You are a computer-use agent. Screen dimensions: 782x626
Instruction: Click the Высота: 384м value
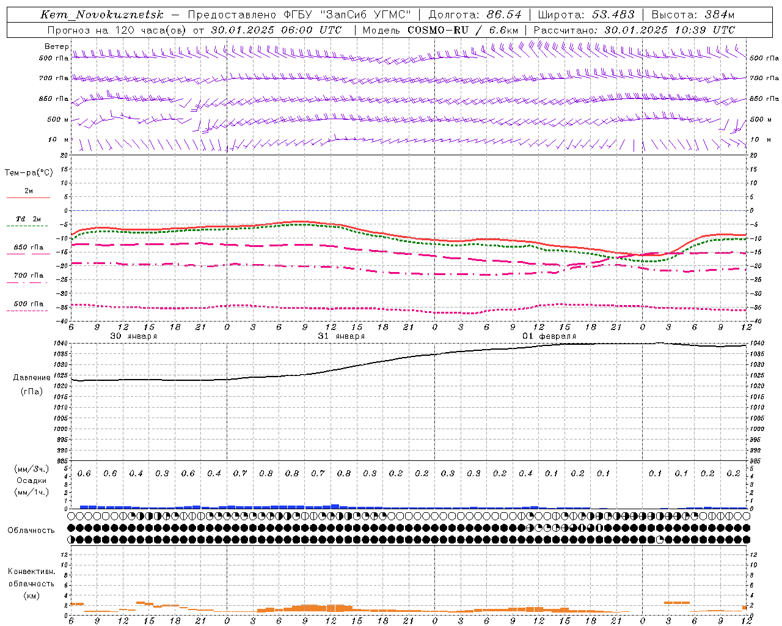(693, 15)
